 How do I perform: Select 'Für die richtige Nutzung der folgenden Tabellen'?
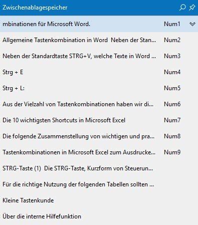point(99,184)
